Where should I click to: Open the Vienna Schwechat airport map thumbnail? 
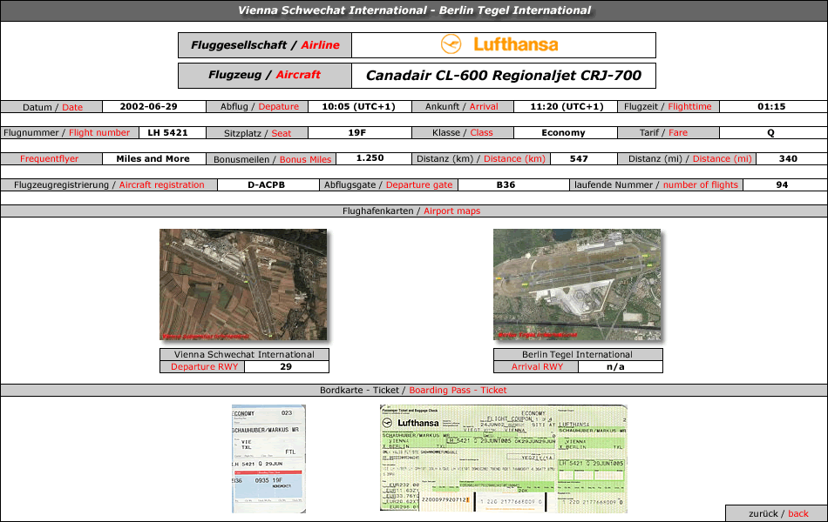click(243, 284)
